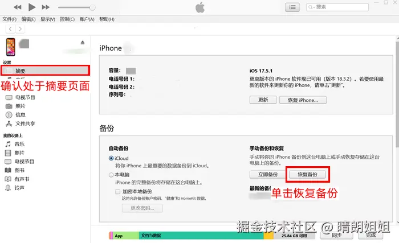Click the app icon beside 文件共享
This screenshot has height=243, width=399.
click(x=9, y=124)
